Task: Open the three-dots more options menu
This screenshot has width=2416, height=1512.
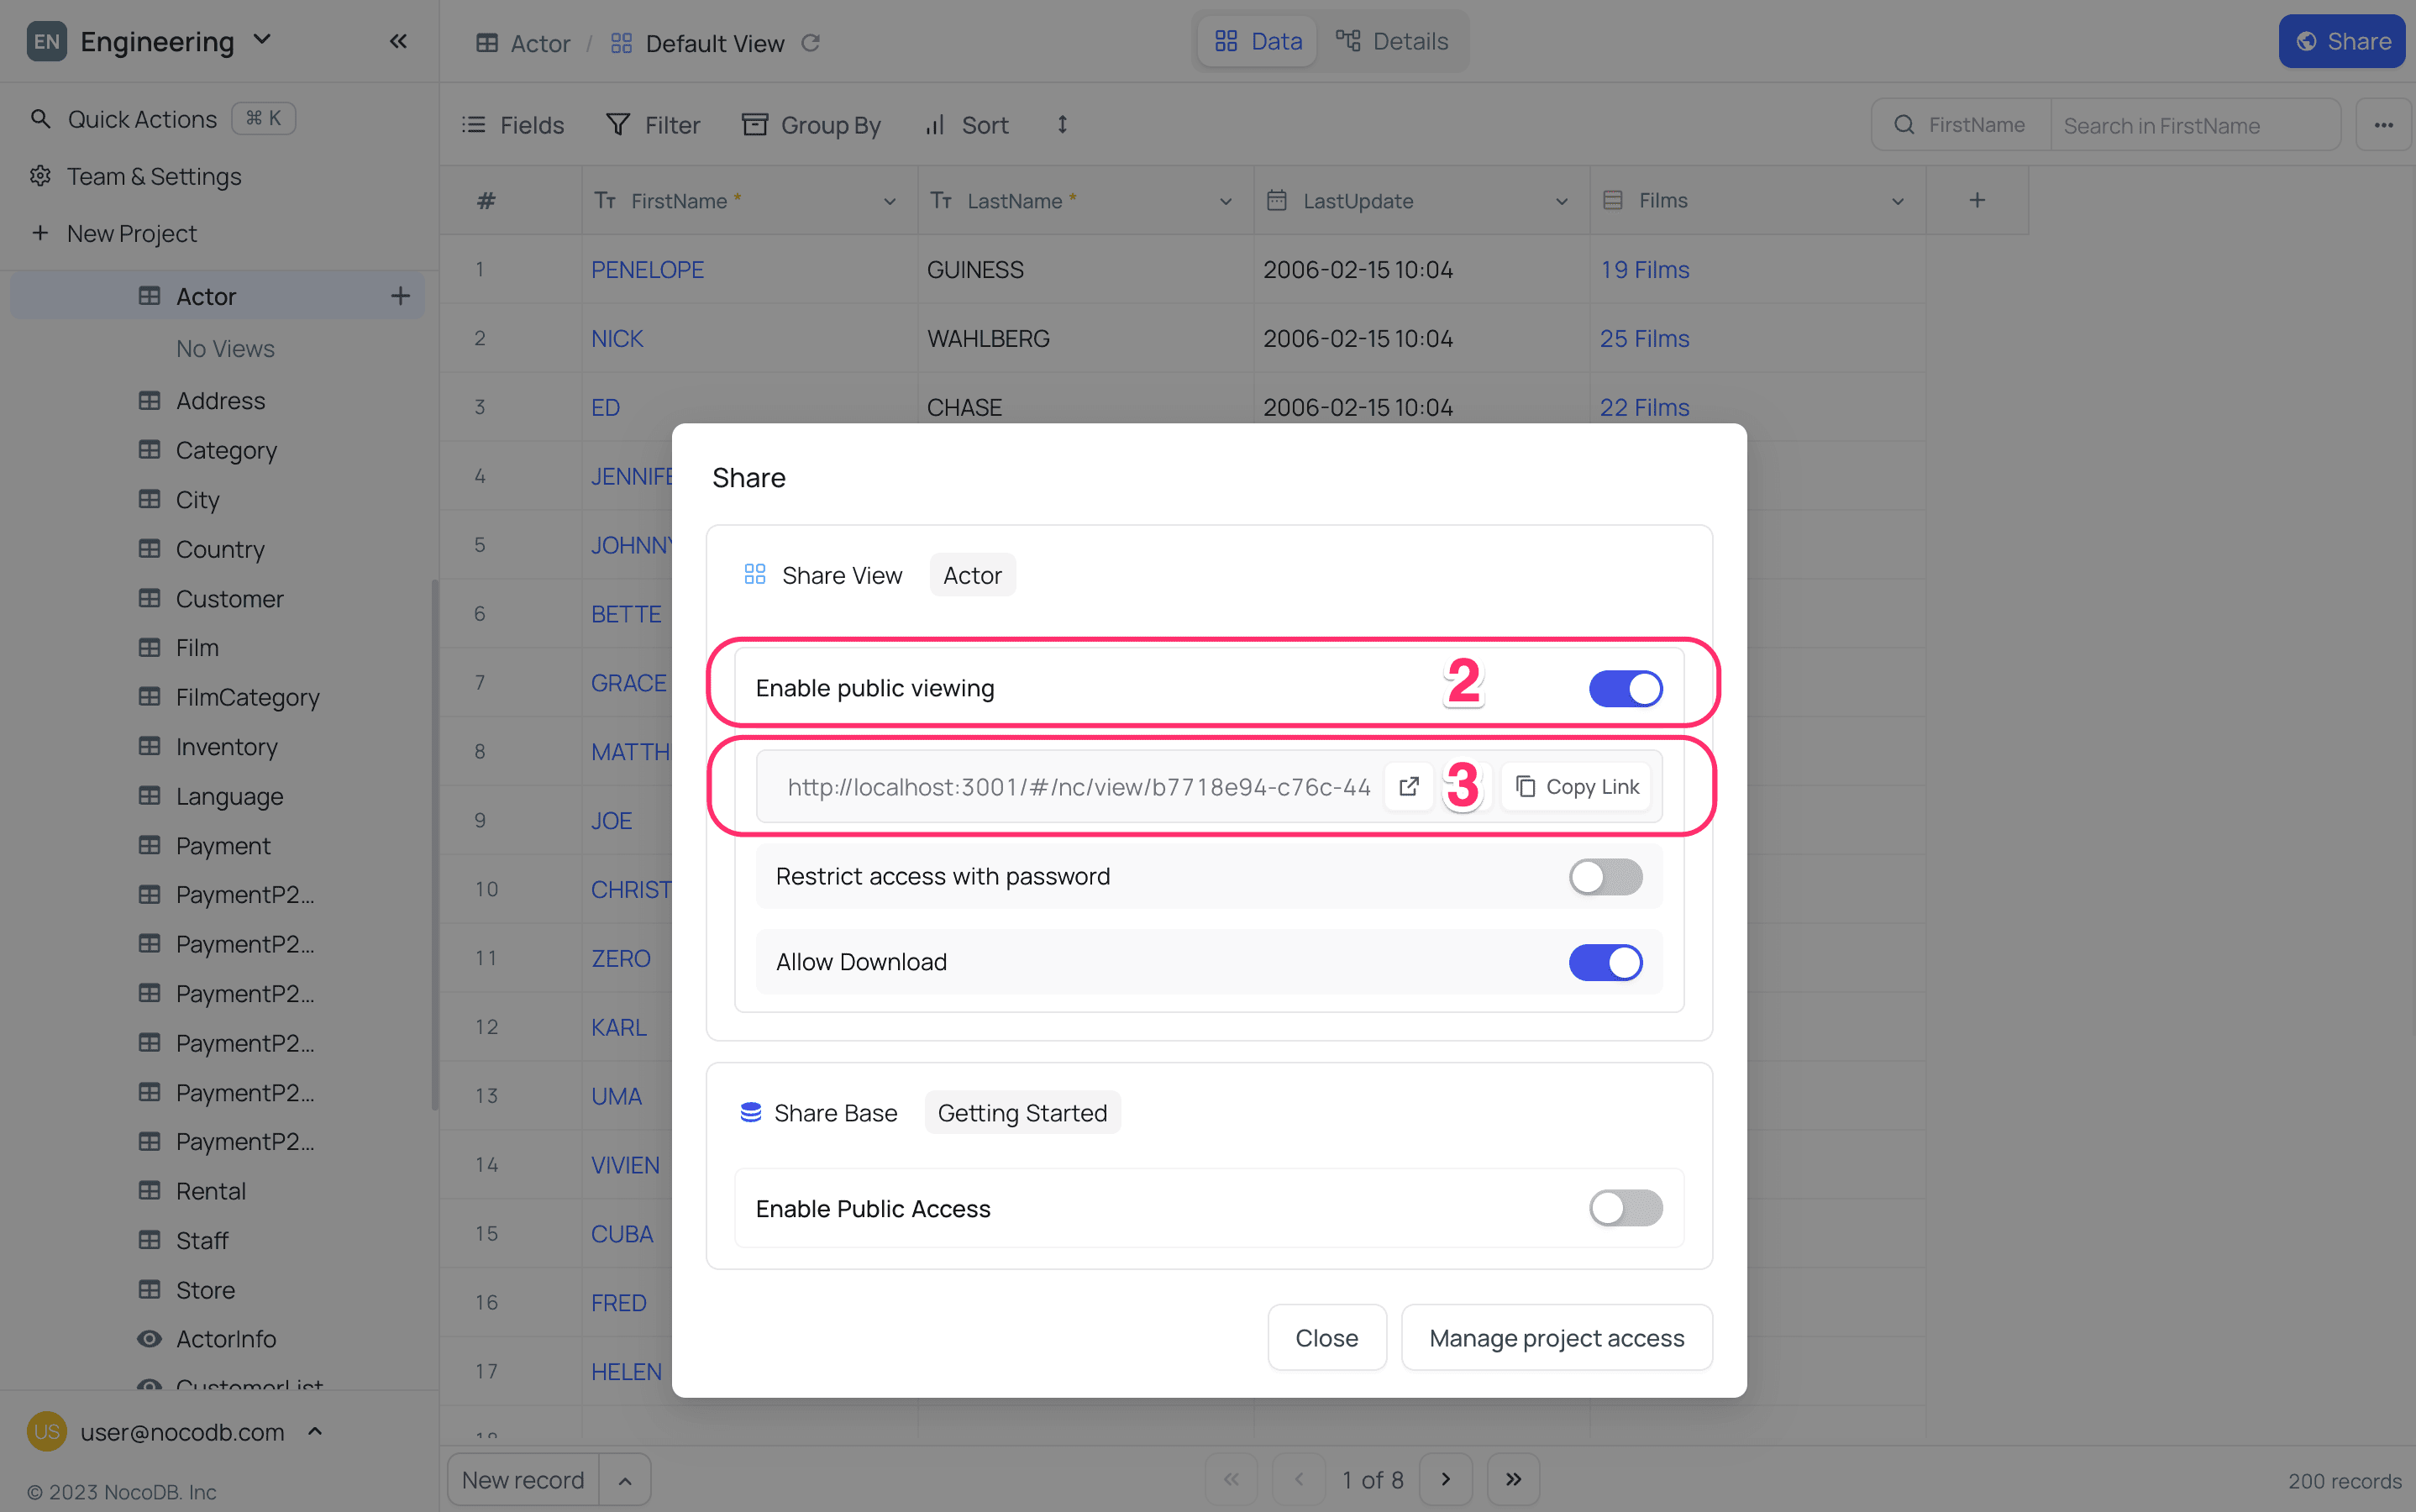Action: click(2383, 125)
